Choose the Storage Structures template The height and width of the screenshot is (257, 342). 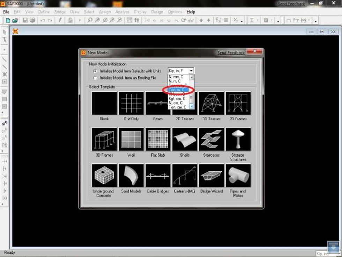click(238, 140)
